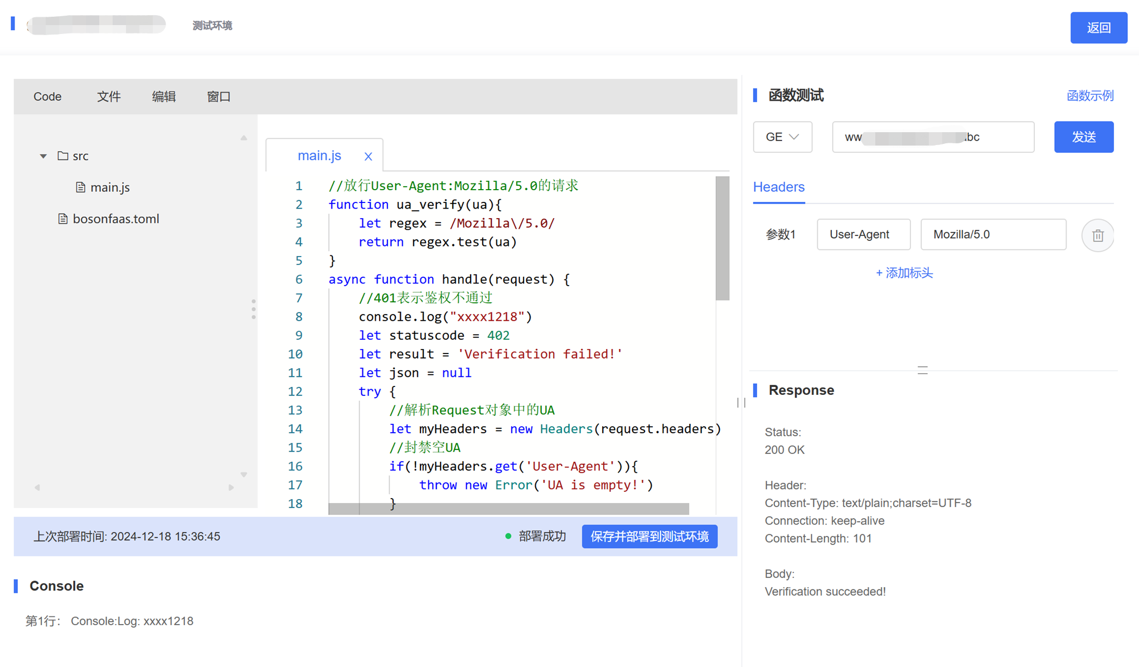Click the editor vertical scrollbar
The width and height of the screenshot is (1139, 667).
723,238
